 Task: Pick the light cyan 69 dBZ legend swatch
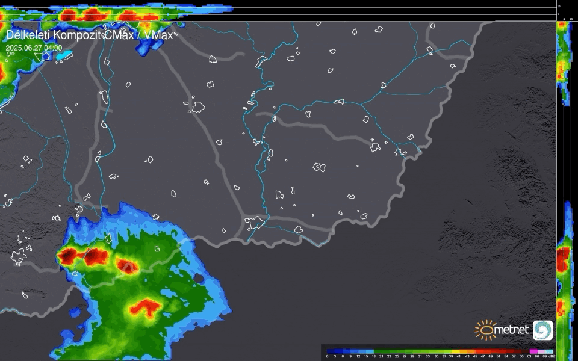tap(548, 351)
